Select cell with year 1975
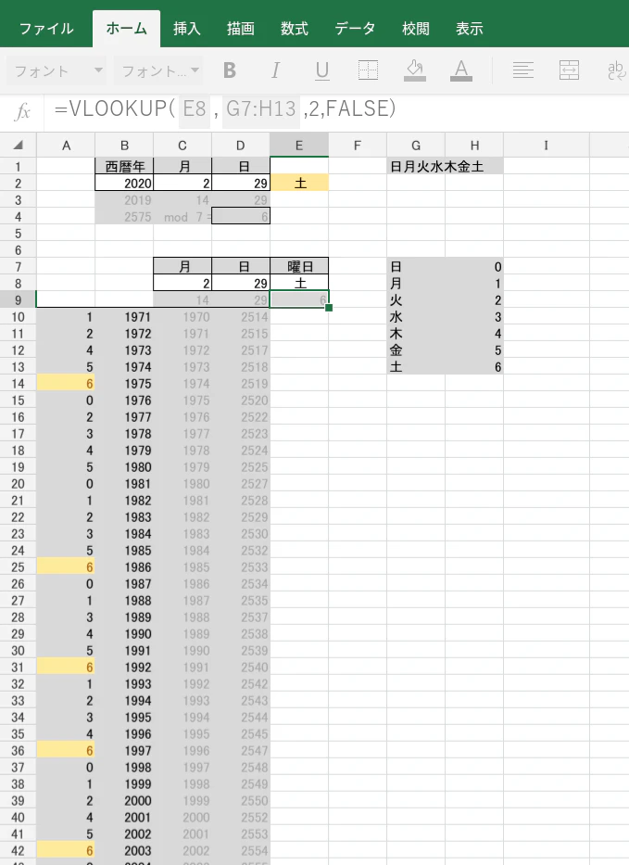 coord(124,384)
